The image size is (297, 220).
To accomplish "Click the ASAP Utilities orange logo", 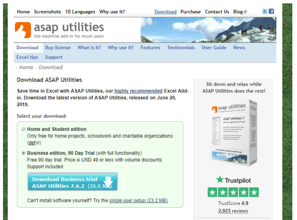I will [23, 30].
